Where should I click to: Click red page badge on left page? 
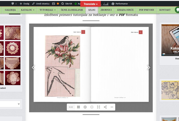pos(83,32)
